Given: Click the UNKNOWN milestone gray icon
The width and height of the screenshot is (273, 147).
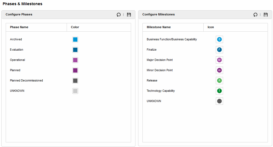Looking at the screenshot, I should click(219, 101).
